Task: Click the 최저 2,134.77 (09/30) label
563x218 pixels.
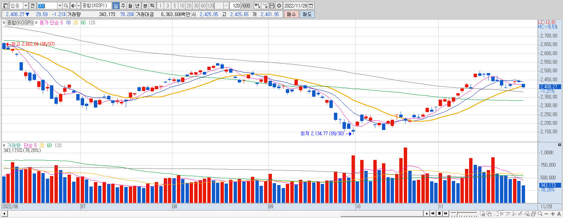Action: click(x=322, y=133)
